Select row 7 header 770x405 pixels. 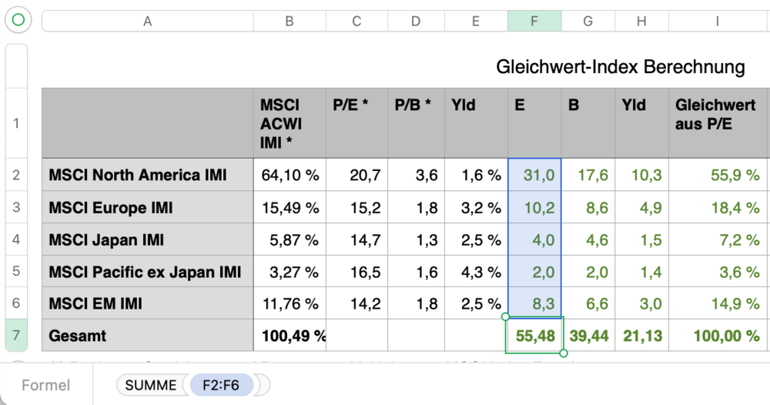16,336
